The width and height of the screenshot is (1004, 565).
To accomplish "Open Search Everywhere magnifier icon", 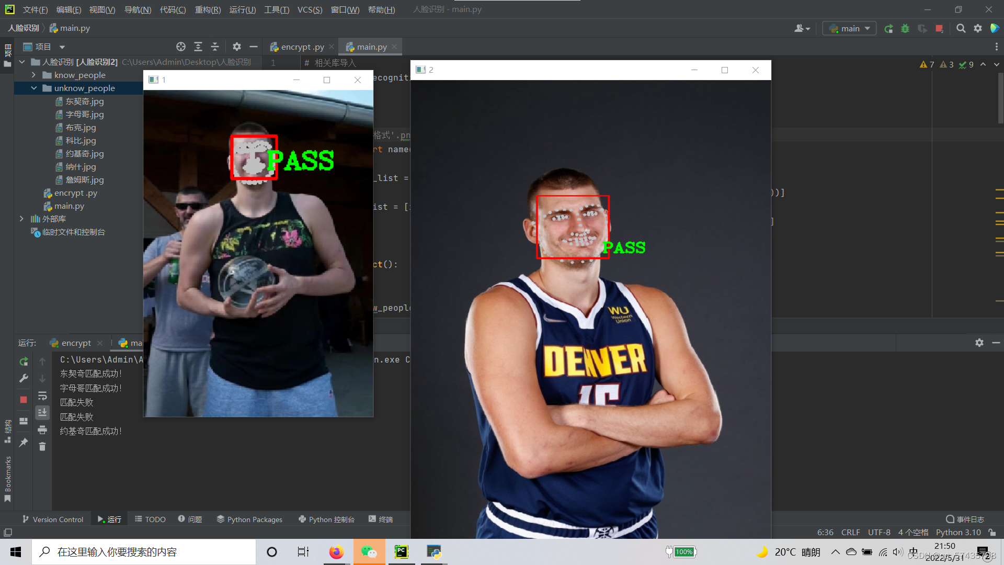I will coord(961,28).
